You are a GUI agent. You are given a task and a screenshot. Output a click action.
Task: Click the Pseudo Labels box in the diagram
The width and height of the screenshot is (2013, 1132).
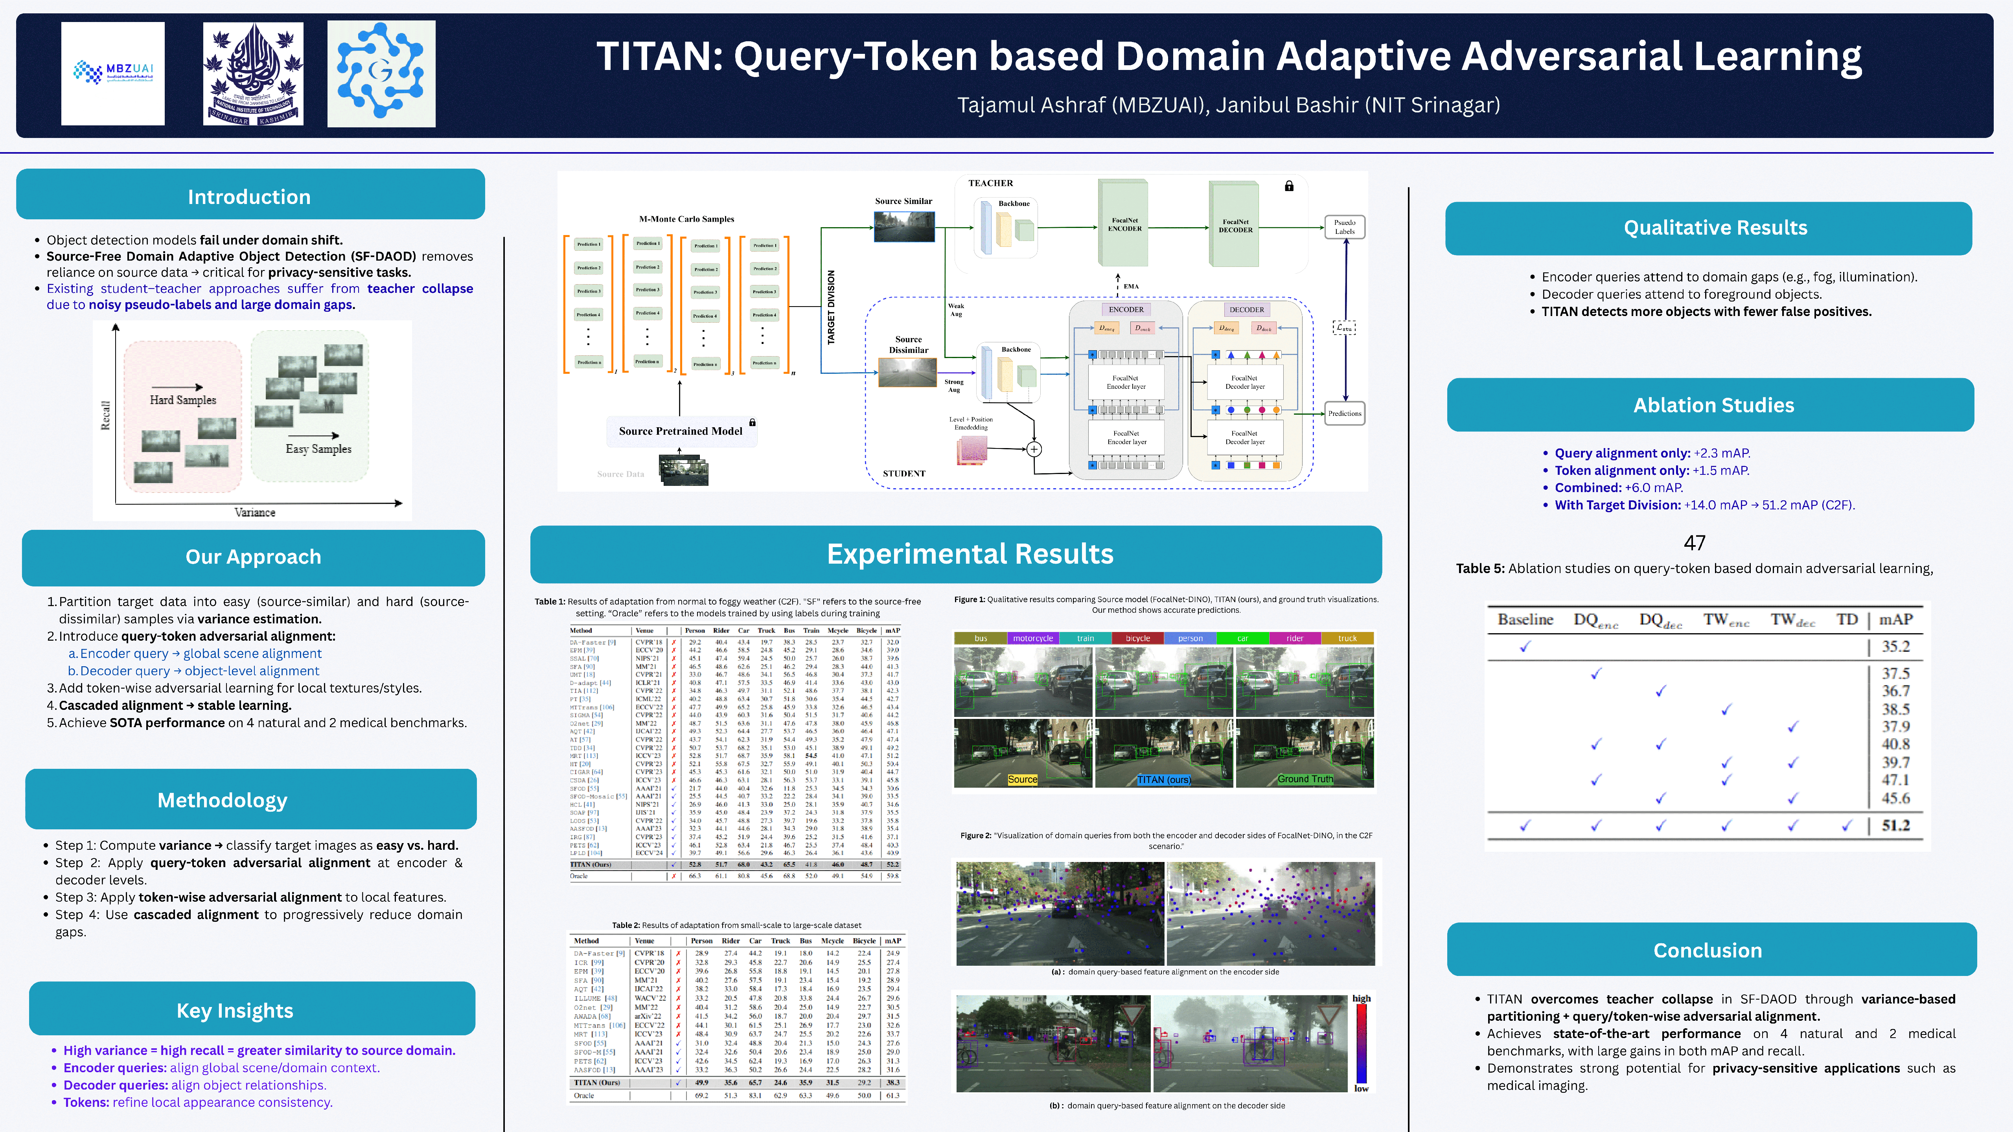pyautogui.click(x=1344, y=226)
